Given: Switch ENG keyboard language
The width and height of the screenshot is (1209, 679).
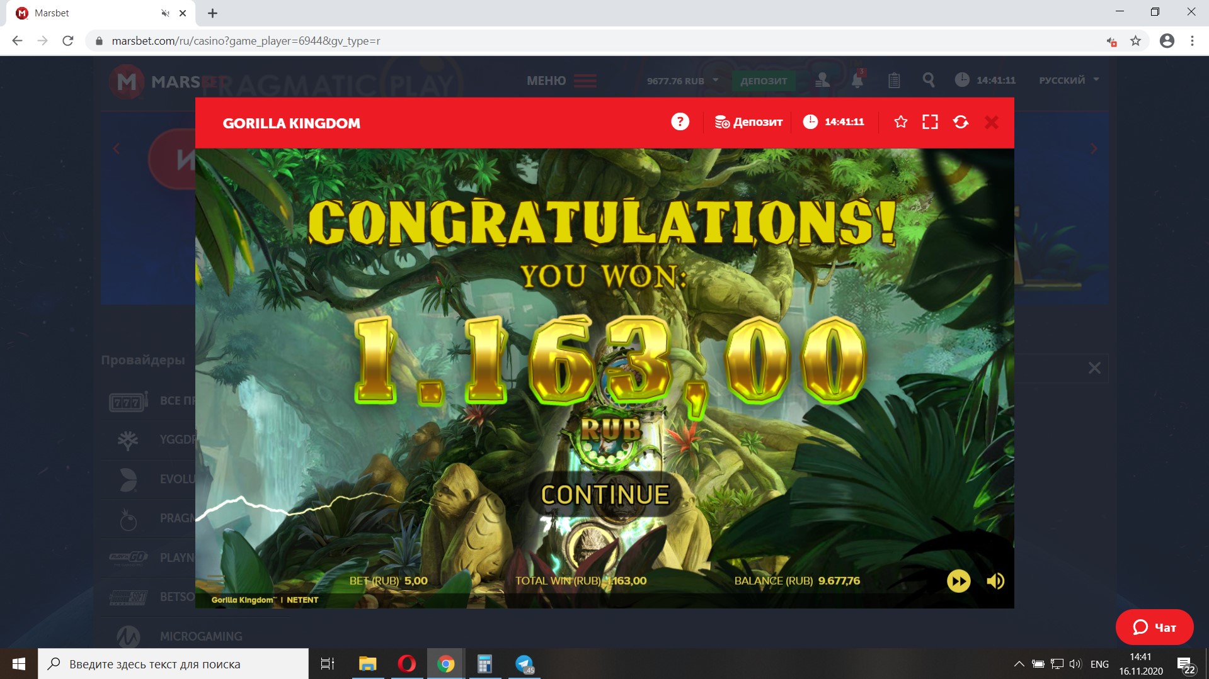Looking at the screenshot, I should [x=1099, y=664].
